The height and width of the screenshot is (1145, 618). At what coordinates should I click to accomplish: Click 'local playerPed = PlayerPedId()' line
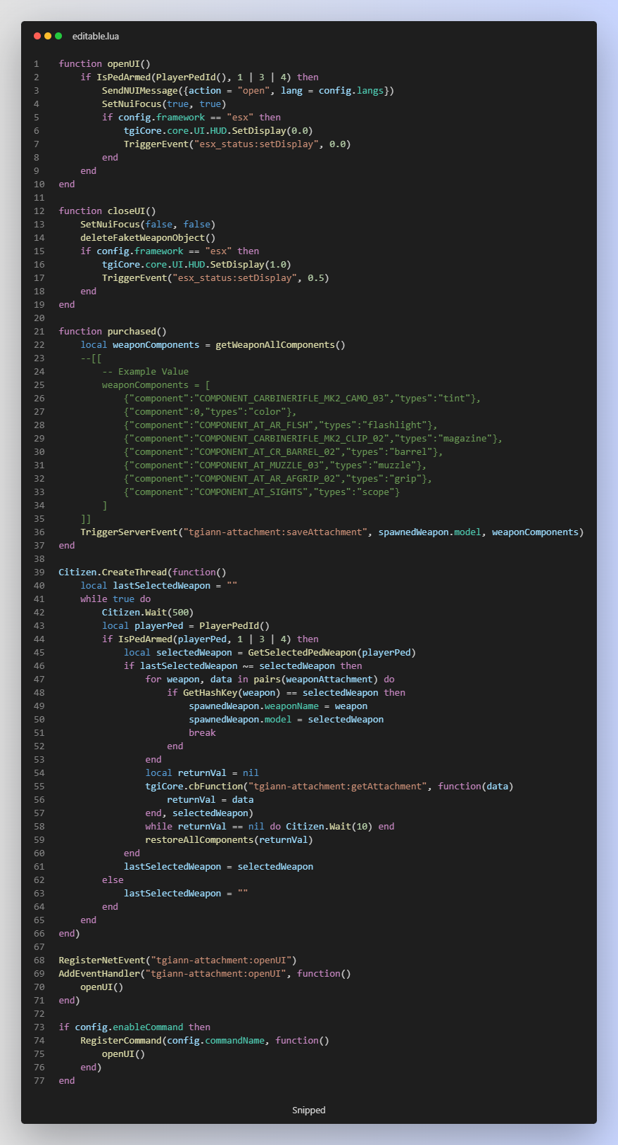pos(186,626)
